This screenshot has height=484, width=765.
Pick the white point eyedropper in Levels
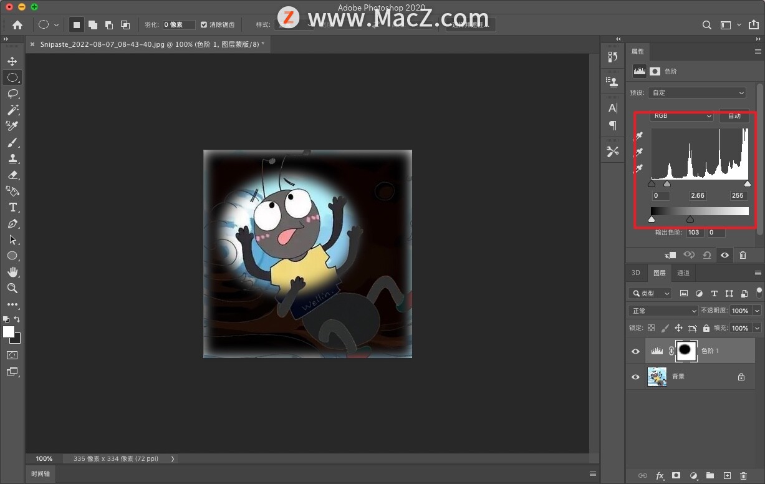coord(638,168)
